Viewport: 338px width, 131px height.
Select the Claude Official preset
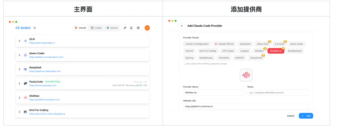(x=224, y=44)
